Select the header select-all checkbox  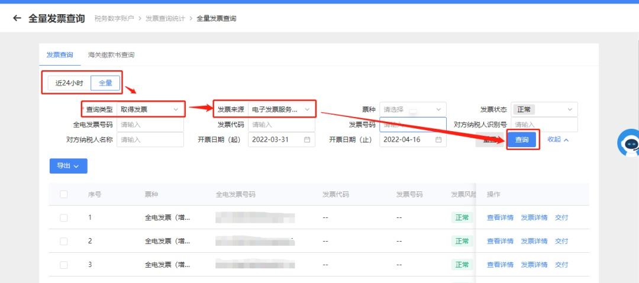pos(64,194)
